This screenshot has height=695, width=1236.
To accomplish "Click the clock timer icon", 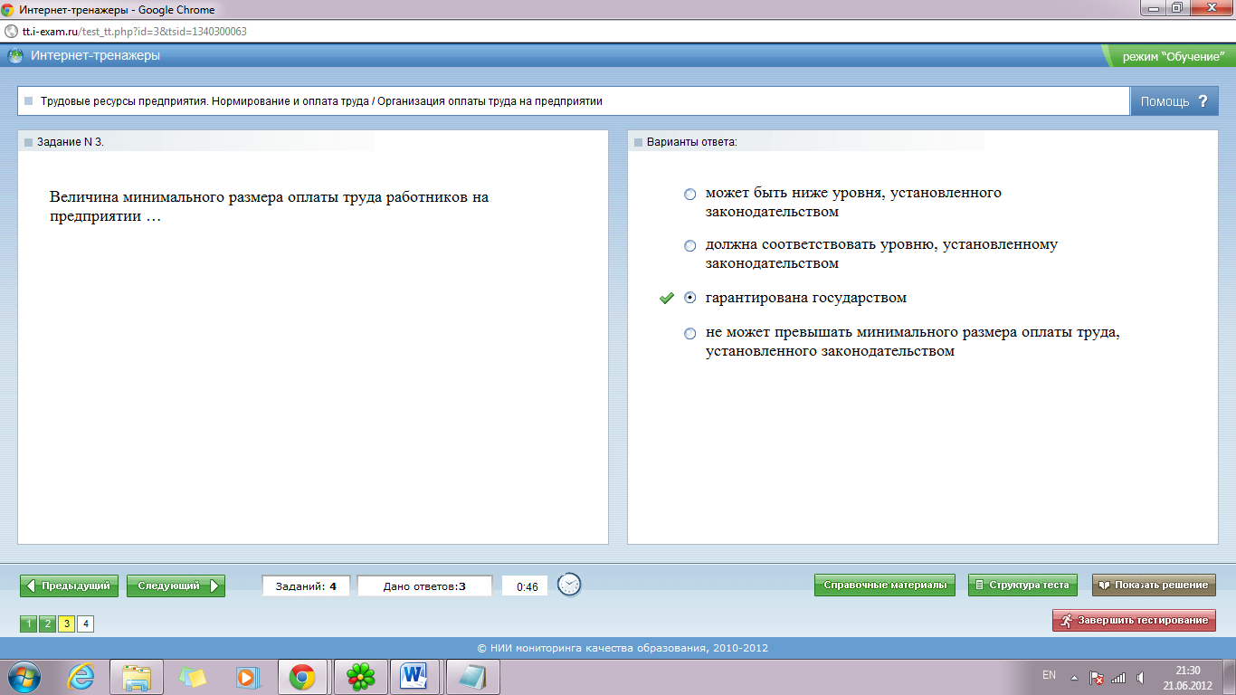I will (x=569, y=585).
